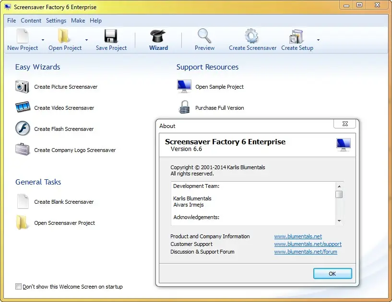The width and height of the screenshot is (392, 302).
Task: Select Purchase Full Version text link
Action: (219, 108)
